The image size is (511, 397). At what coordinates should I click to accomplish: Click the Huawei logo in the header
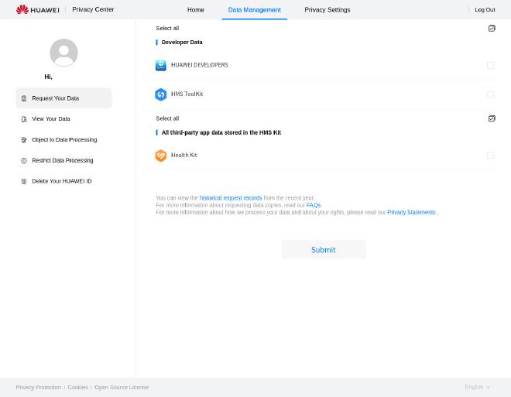pyautogui.click(x=37, y=9)
